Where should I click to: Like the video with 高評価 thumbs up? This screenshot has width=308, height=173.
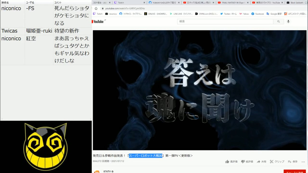pyautogui.click(x=231, y=161)
